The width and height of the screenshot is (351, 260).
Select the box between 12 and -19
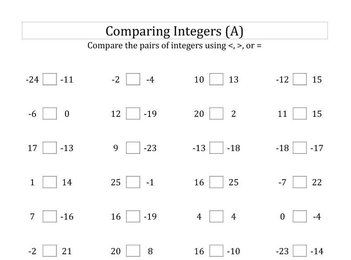133,113
